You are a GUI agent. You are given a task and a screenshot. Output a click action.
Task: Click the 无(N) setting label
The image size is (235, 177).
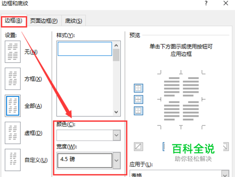31,52
